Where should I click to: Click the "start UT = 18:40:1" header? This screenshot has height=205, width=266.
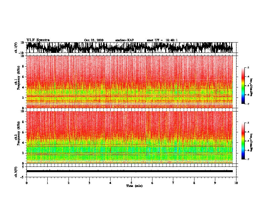click(x=162, y=40)
